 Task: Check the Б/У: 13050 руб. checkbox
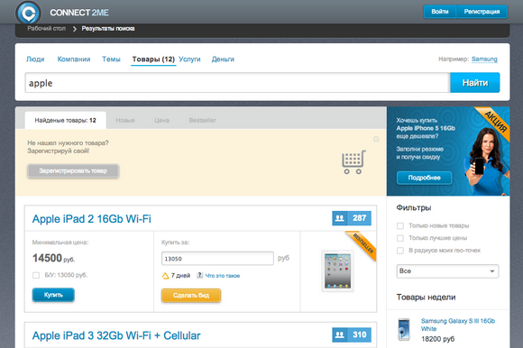click(36, 275)
